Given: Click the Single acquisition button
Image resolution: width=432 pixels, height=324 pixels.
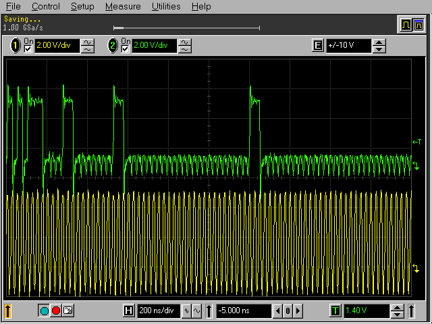Looking at the screenshot, I should coord(67,310).
